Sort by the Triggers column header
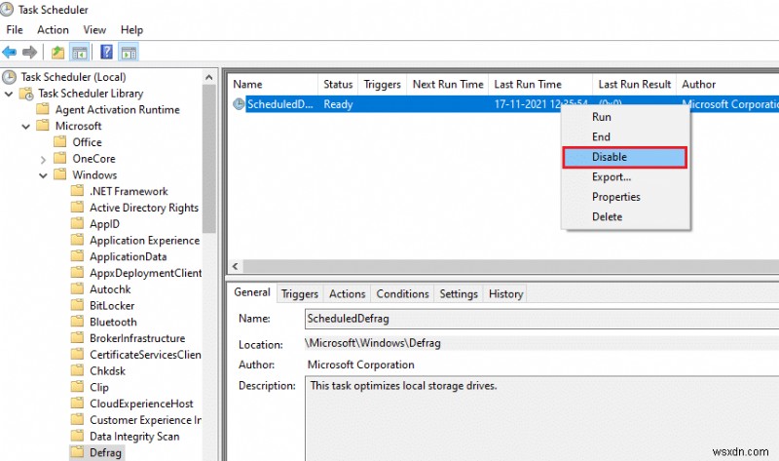The width and height of the screenshot is (779, 461). pos(382,85)
